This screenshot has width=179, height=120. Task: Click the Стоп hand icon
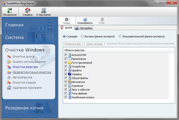102,20
